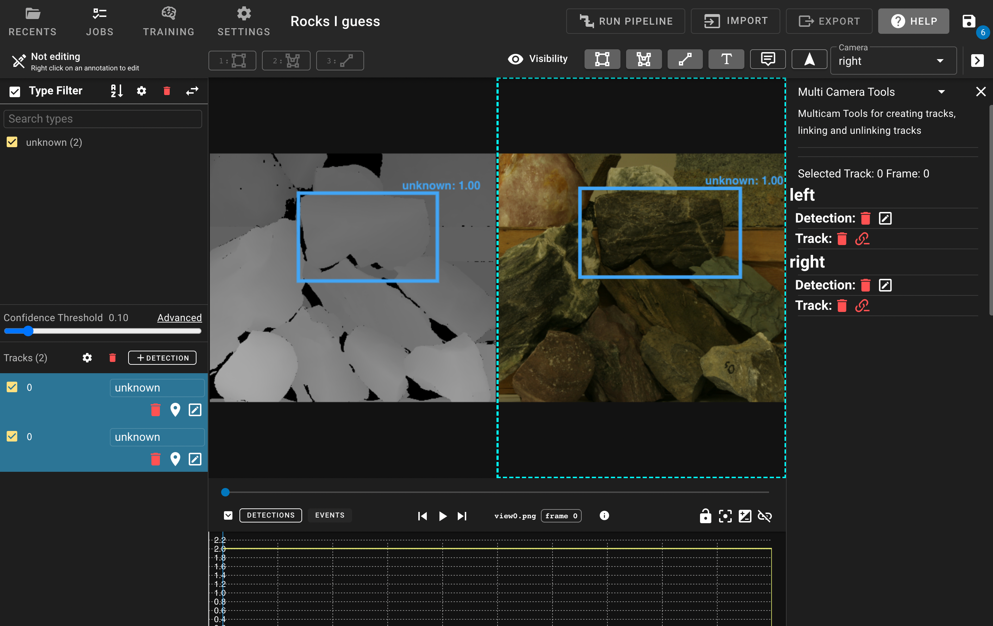
Task: Click the Confidence Threshold slider handle
Action: click(28, 331)
